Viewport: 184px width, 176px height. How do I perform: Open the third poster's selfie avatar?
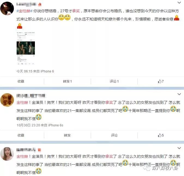click(7, 154)
